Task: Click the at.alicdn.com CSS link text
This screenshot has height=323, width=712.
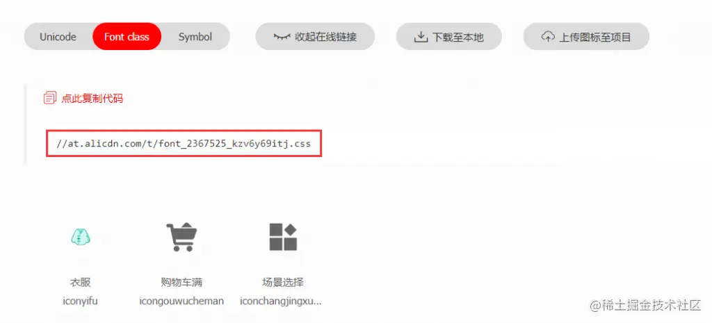Action: pos(184,144)
